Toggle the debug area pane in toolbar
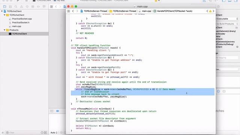240x135 pixels. click(x=230, y=1)
